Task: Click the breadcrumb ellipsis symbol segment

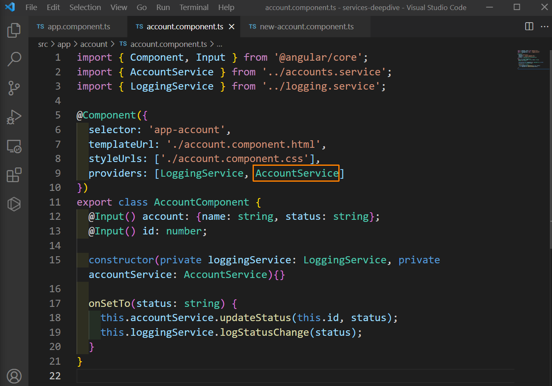Action: click(219, 44)
